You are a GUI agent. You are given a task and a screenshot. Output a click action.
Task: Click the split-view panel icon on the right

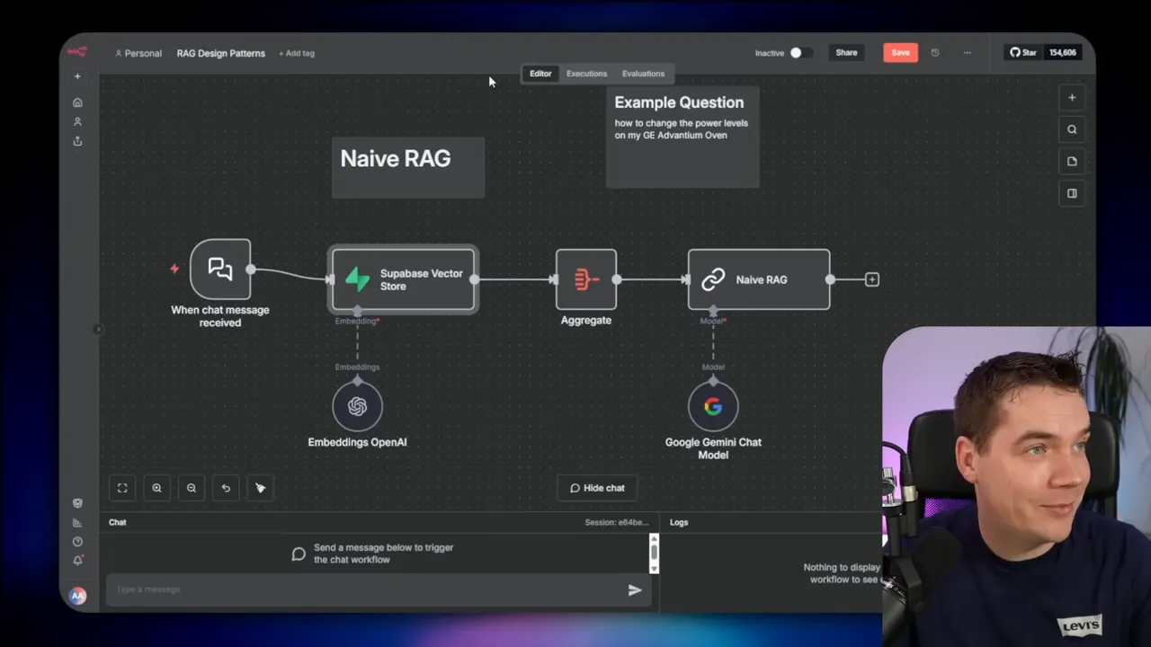1072,193
